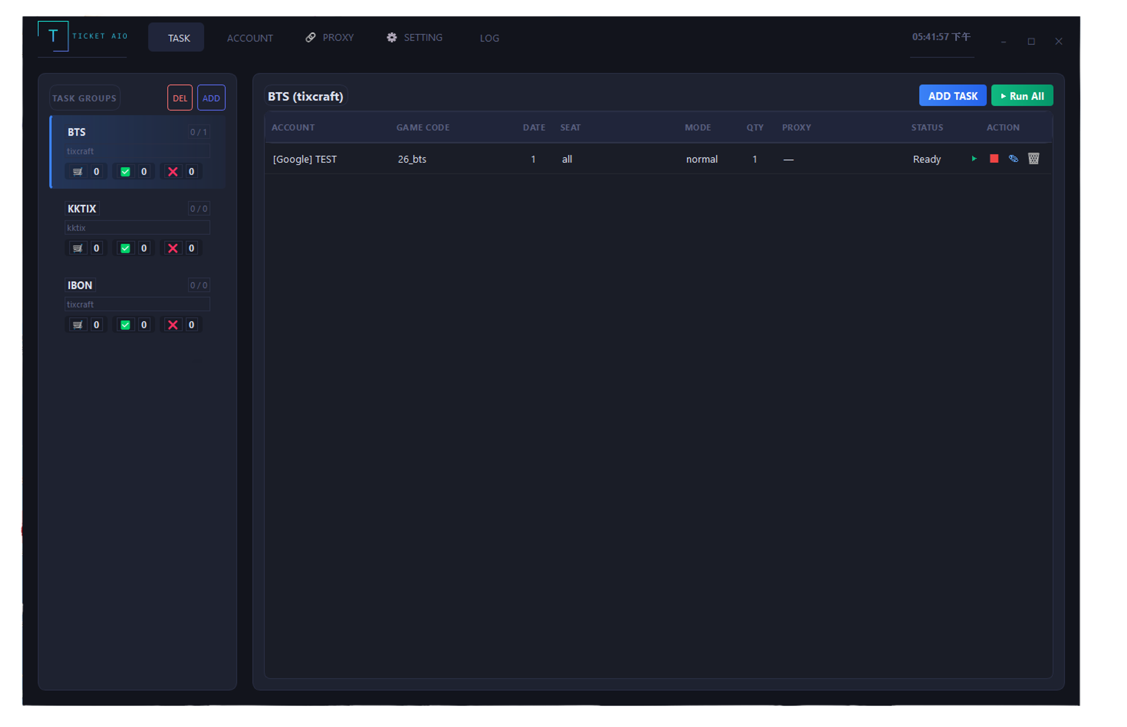
Task: Select the KKTIX task group
Action: point(137,229)
